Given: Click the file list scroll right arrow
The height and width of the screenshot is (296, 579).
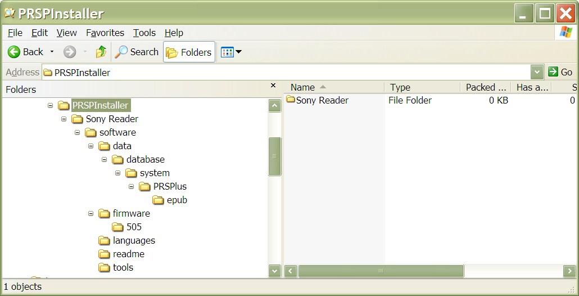Looking at the screenshot, I should [x=569, y=271].
